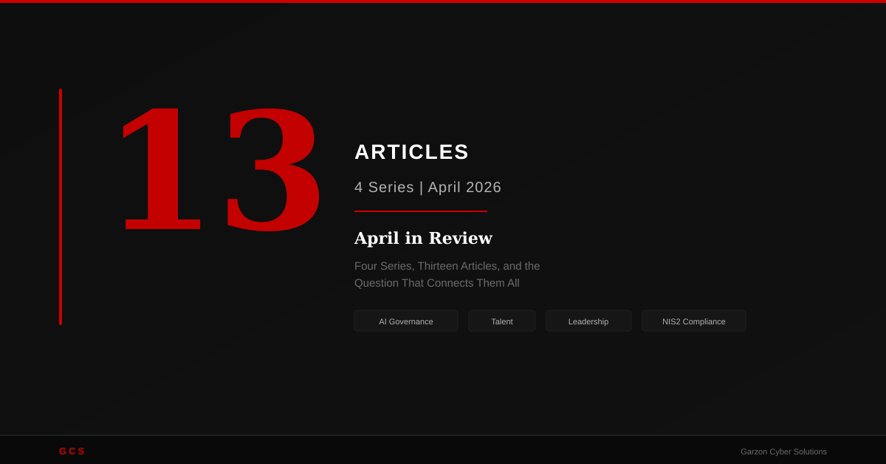This screenshot has width=886, height=464.
Task: Click the Garzon Cyber Solutions footer text
Action: [783, 451]
